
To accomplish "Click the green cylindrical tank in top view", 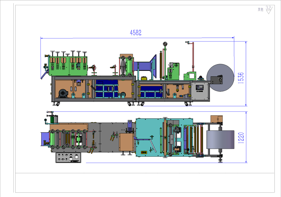I will click(x=54, y=119).
